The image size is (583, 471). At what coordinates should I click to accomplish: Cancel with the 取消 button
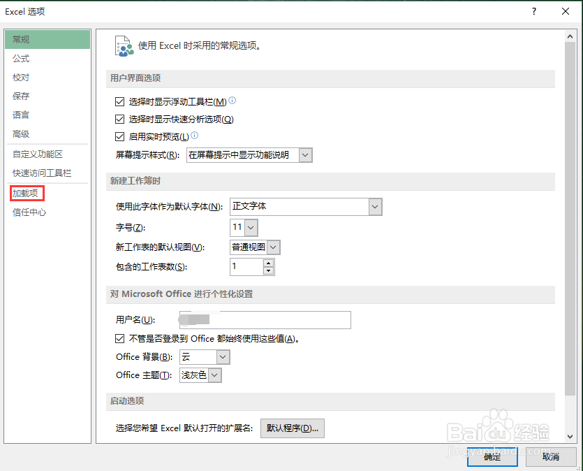[x=551, y=457]
